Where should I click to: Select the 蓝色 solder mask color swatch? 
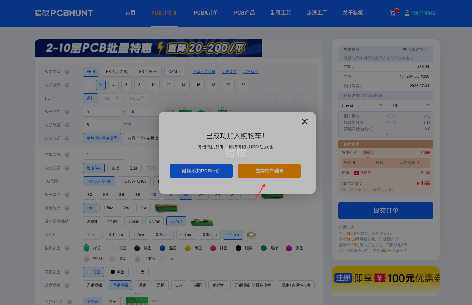163,248
